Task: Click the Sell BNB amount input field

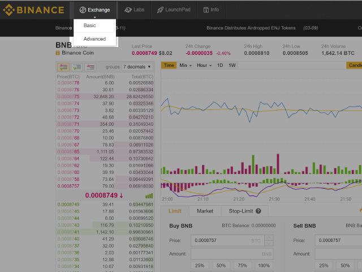Action: coord(338,254)
